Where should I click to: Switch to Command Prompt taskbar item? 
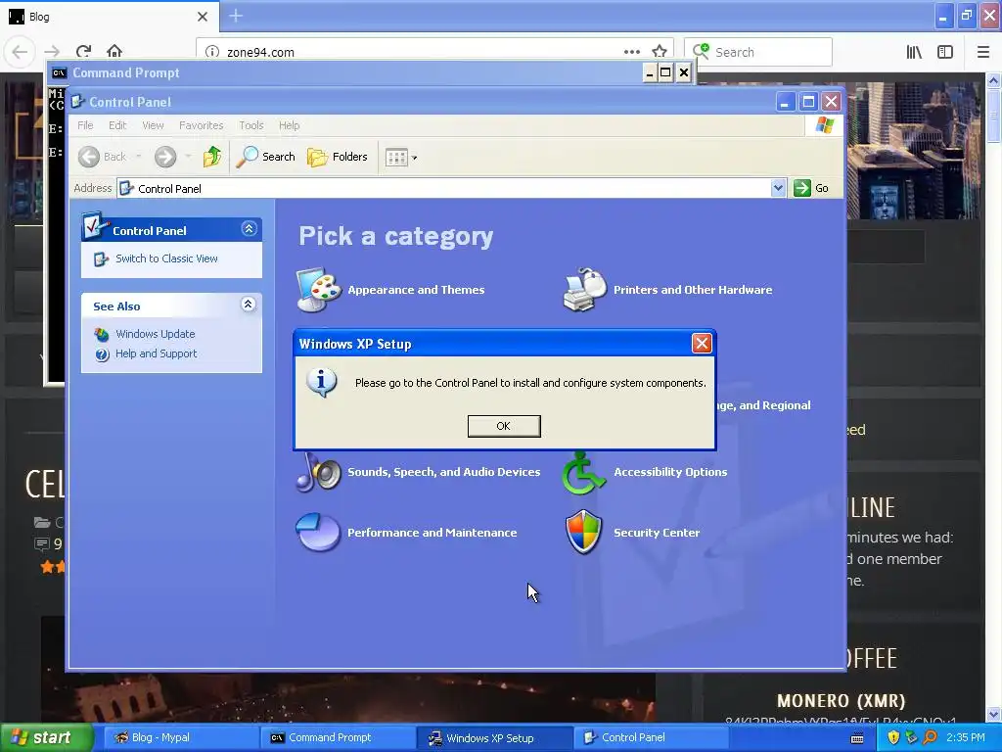pyautogui.click(x=338, y=737)
